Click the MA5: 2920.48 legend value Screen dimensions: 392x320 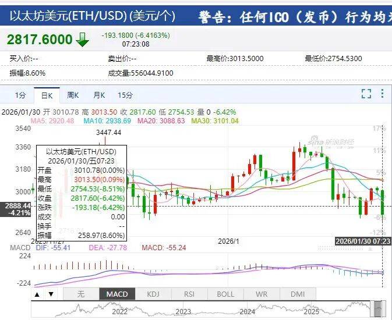[52, 121]
